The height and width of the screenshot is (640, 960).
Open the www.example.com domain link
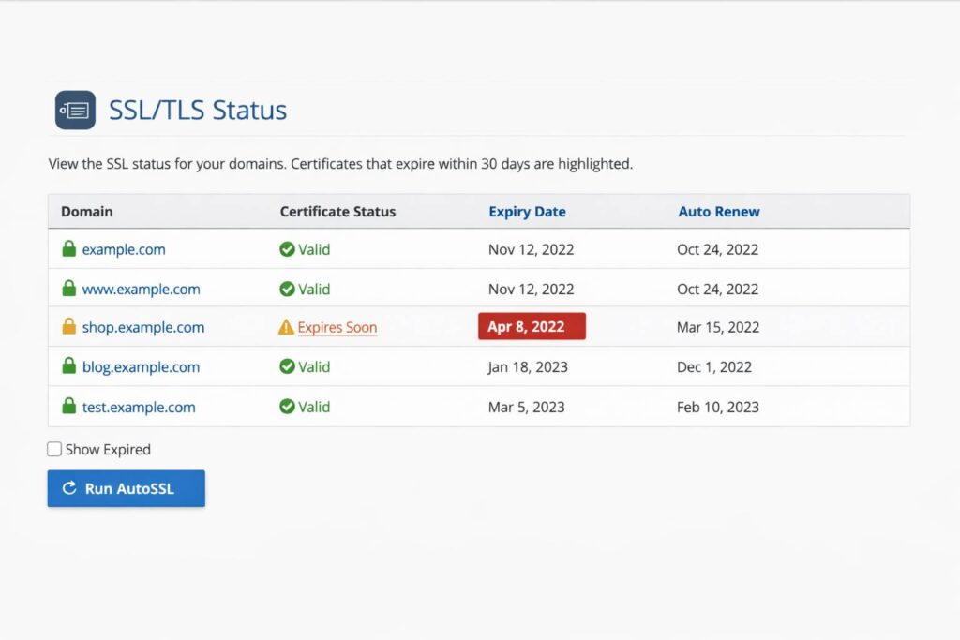tap(141, 290)
